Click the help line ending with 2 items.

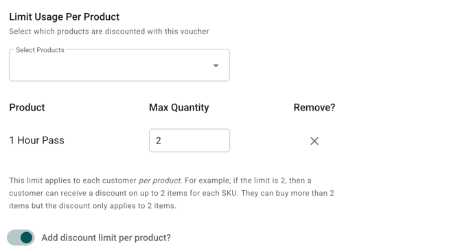coord(93,205)
